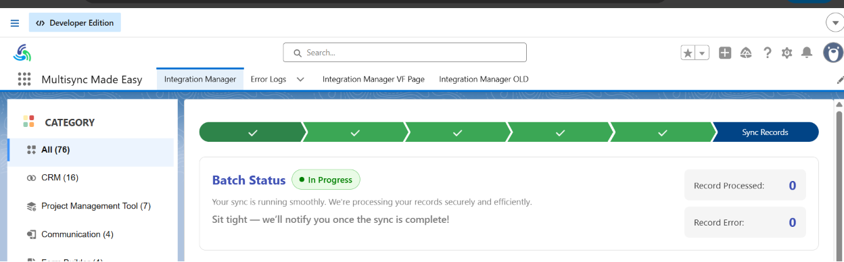Click the Sync Records progress step

[766, 132]
